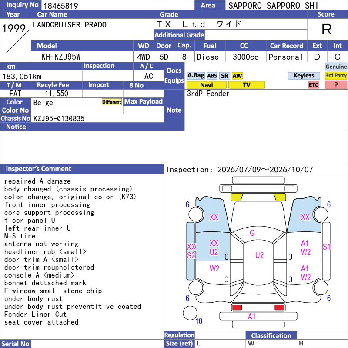The width and height of the screenshot is (348, 348).
Task: Select the red ETC badge
Action: pos(314,85)
